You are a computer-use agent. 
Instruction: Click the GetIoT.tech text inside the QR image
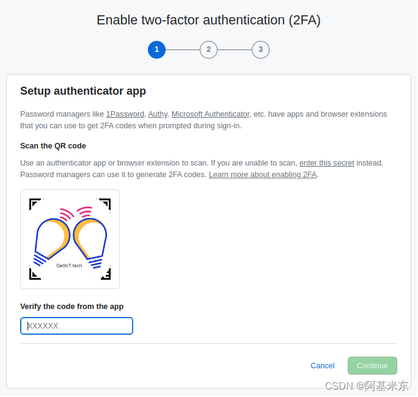pyautogui.click(x=69, y=266)
